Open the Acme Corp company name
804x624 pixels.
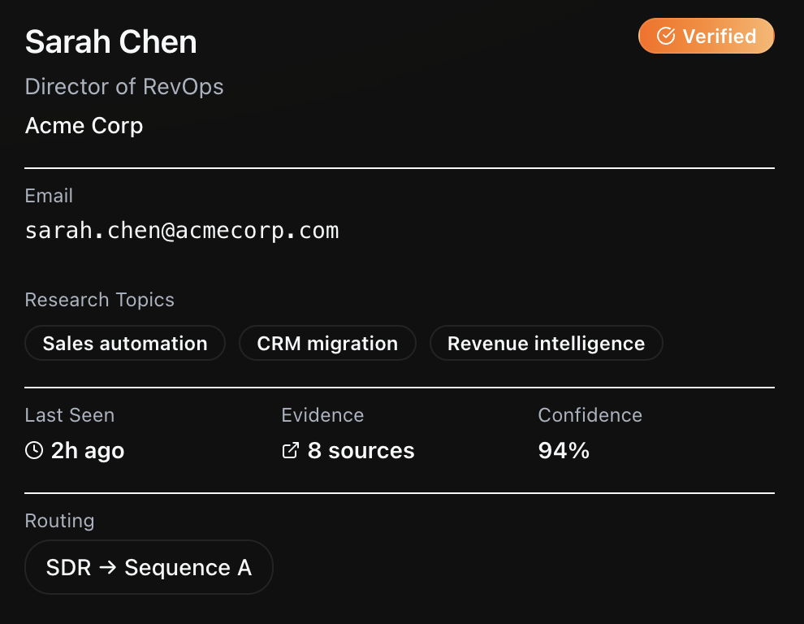pos(84,126)
